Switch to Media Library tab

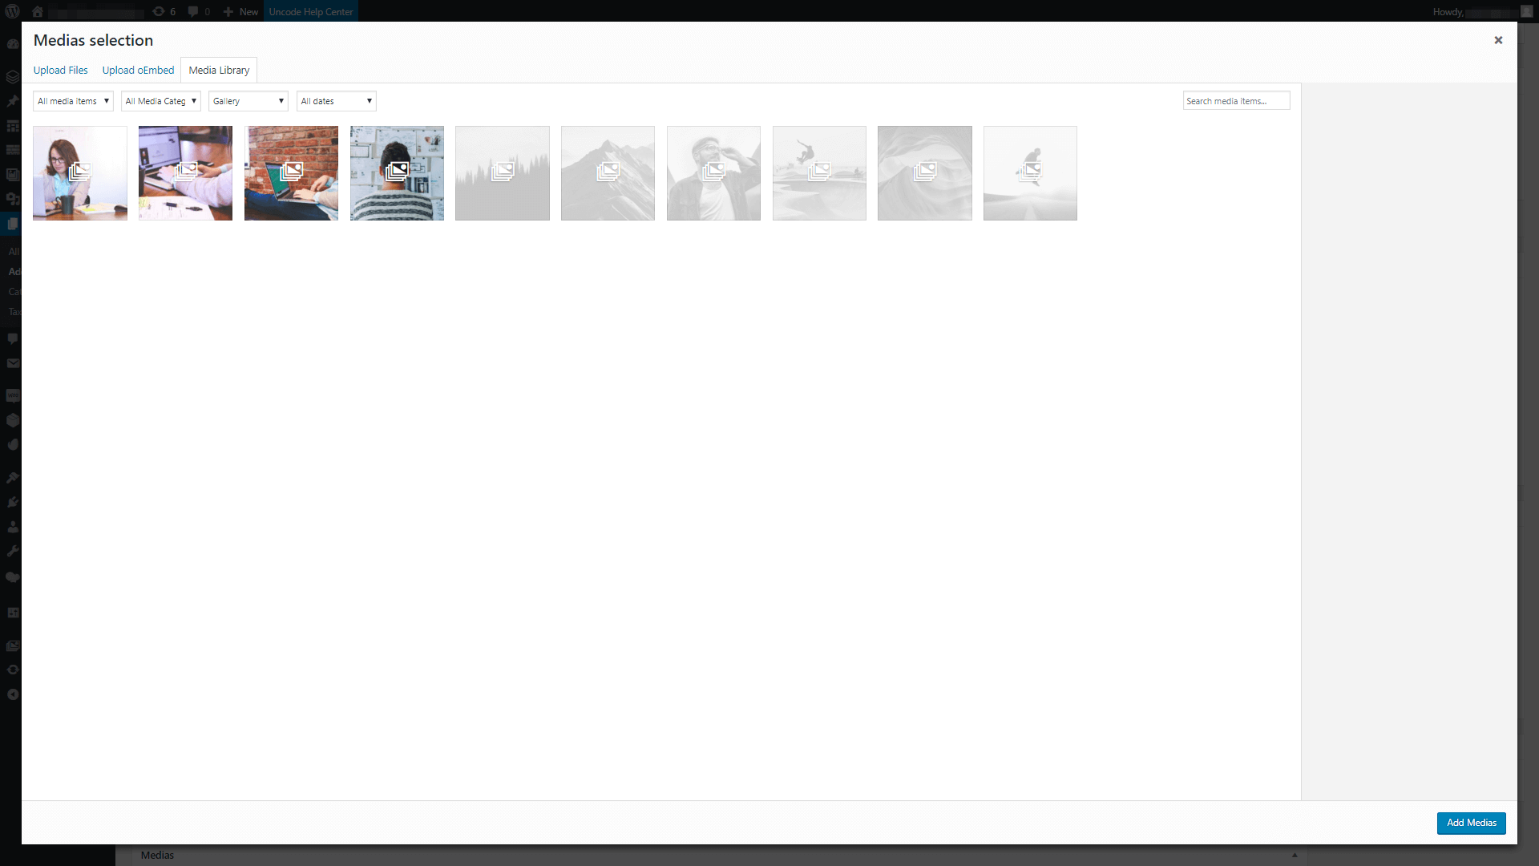(x=219, y=70)
